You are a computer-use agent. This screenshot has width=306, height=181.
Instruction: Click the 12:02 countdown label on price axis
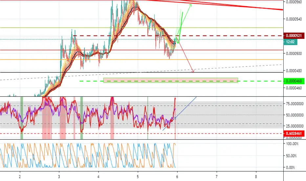pos(290,42)
